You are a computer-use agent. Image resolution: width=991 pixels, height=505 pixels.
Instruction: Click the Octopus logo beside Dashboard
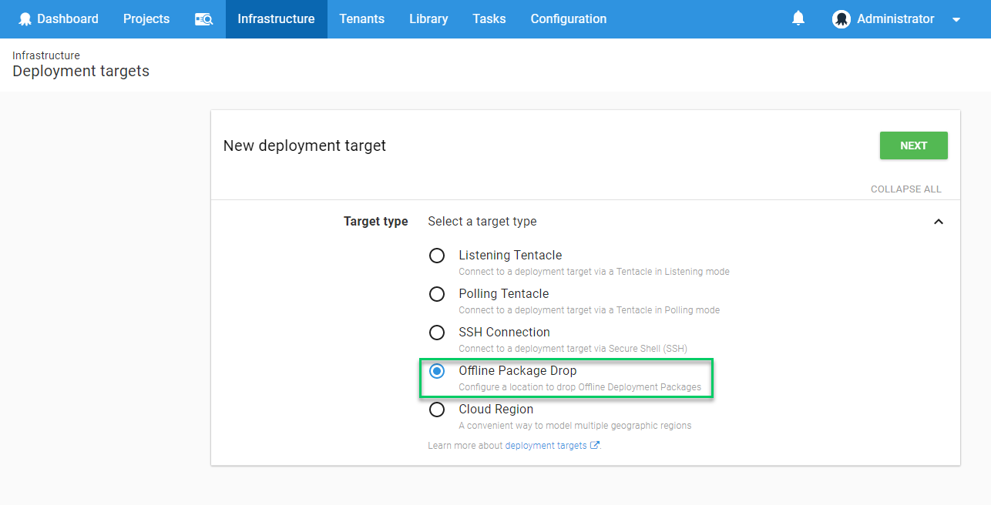(25, 19)
